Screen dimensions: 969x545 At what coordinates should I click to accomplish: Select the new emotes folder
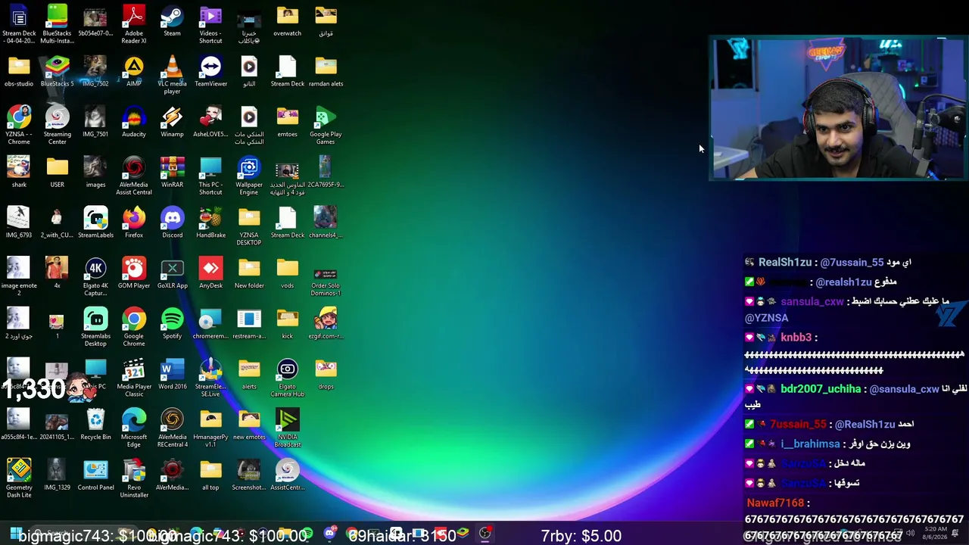pyautogui.click(x=249, y=425)
